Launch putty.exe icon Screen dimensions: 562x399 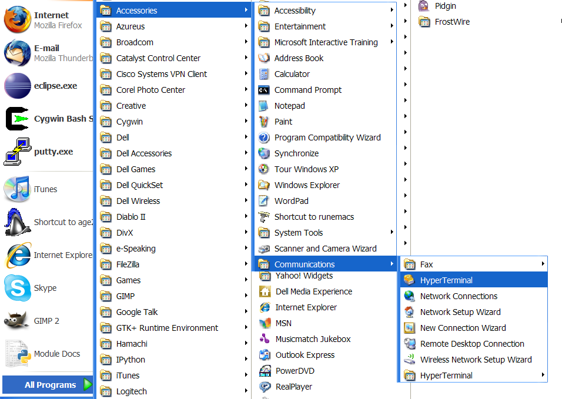(18, 152)
